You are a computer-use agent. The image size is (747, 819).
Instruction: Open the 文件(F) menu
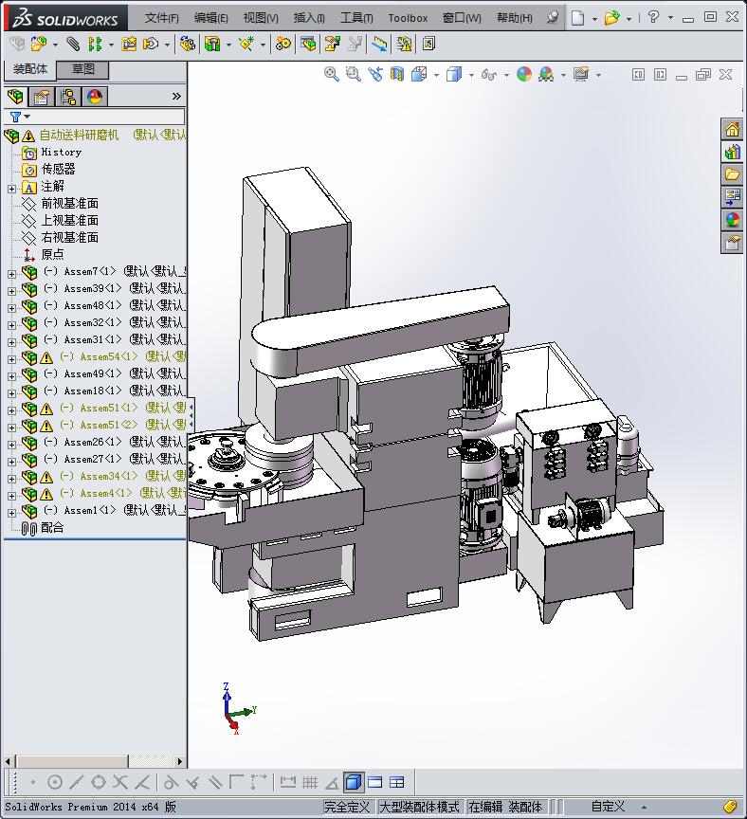pos(162,18)
